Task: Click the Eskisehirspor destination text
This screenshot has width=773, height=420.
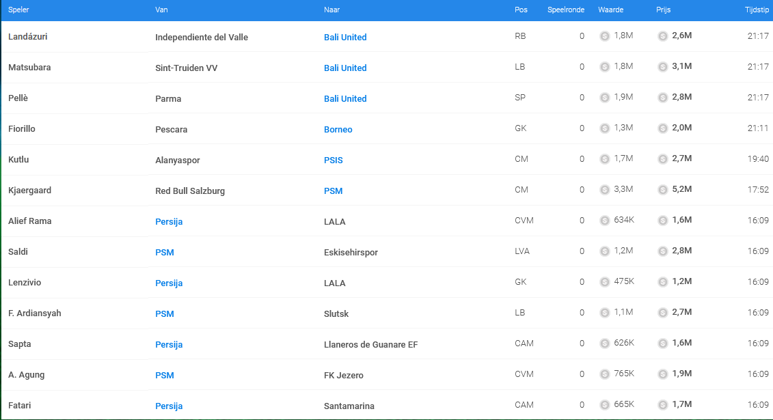Action: pyautogui.click(x=351, y=252)
